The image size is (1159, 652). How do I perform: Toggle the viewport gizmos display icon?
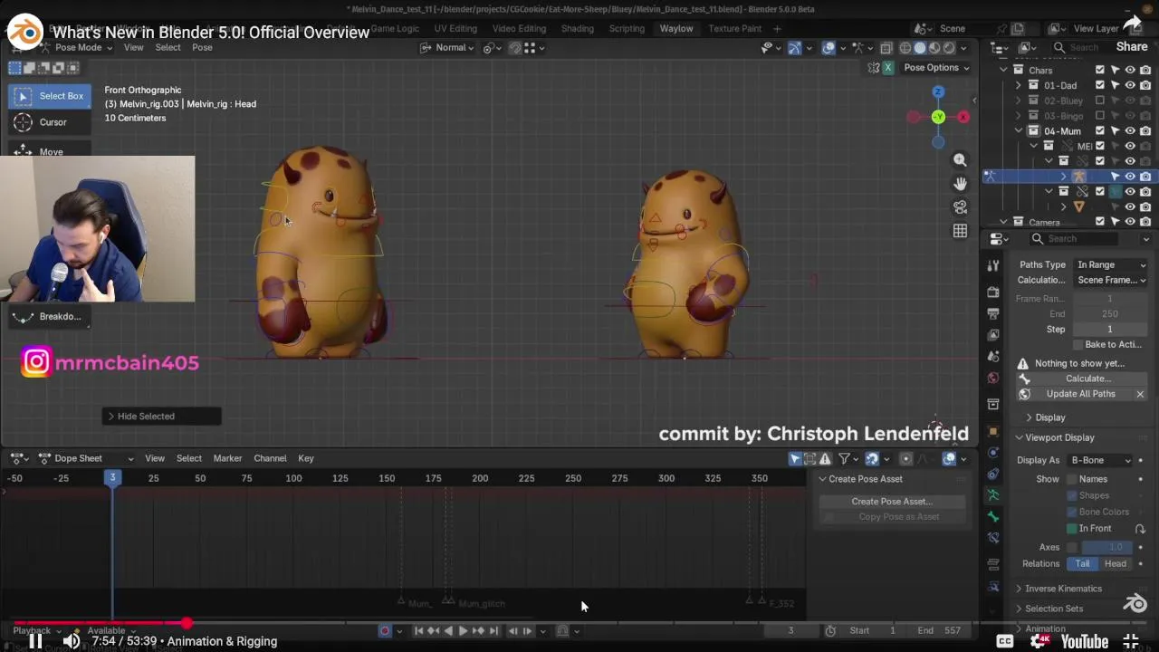point(794,48)
